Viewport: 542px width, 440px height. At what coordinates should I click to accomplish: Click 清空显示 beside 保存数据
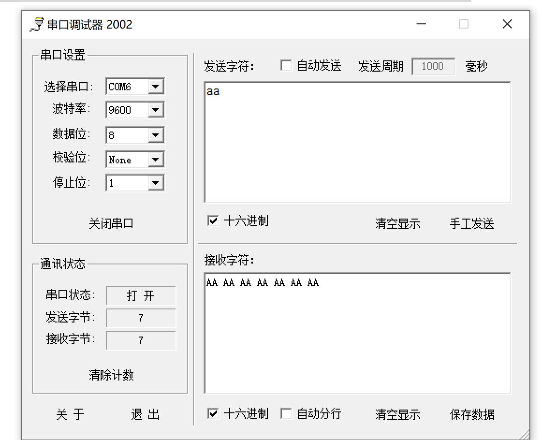[397, 414]
